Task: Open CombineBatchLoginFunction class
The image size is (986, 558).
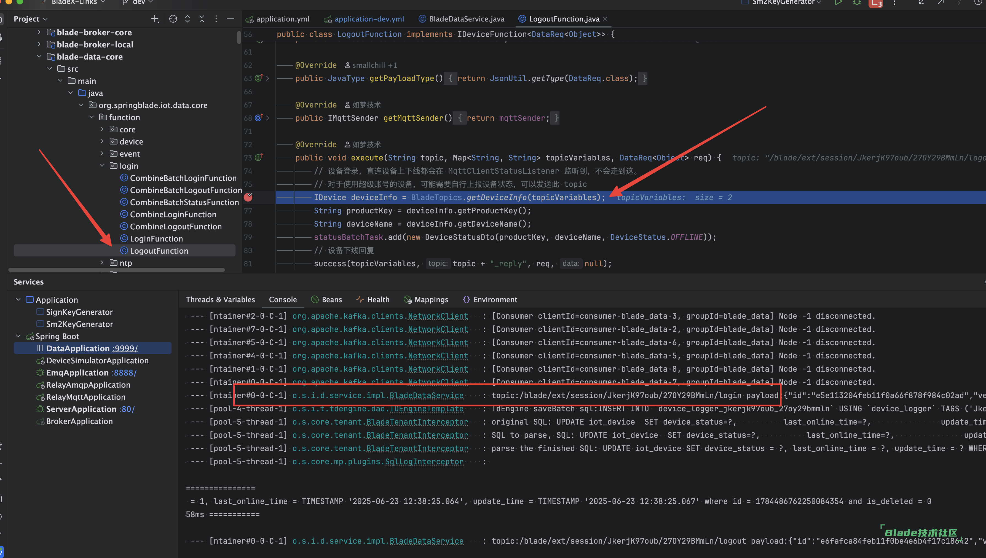Action: pyautogui.click(x=178, y=178)
